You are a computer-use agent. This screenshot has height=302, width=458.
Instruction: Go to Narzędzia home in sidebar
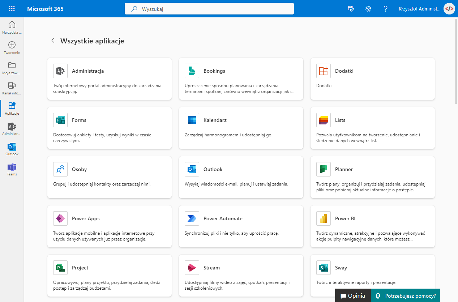(12, 27)
